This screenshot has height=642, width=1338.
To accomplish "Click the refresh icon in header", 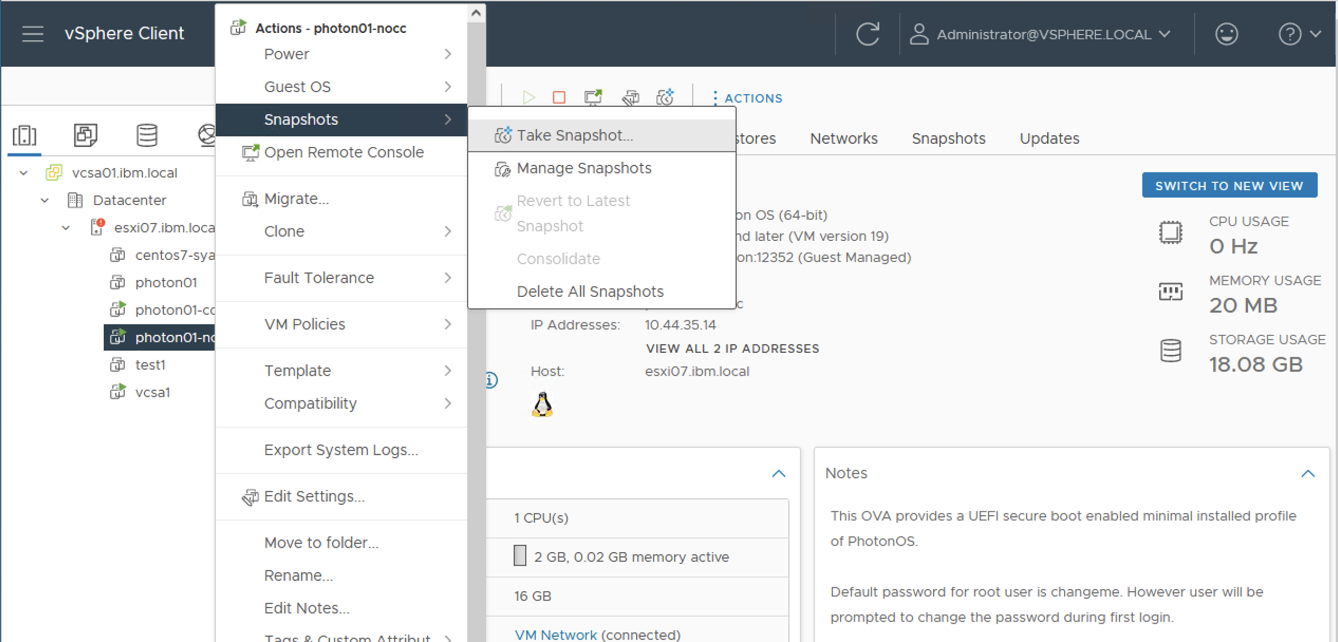I will tap(867, 34).
